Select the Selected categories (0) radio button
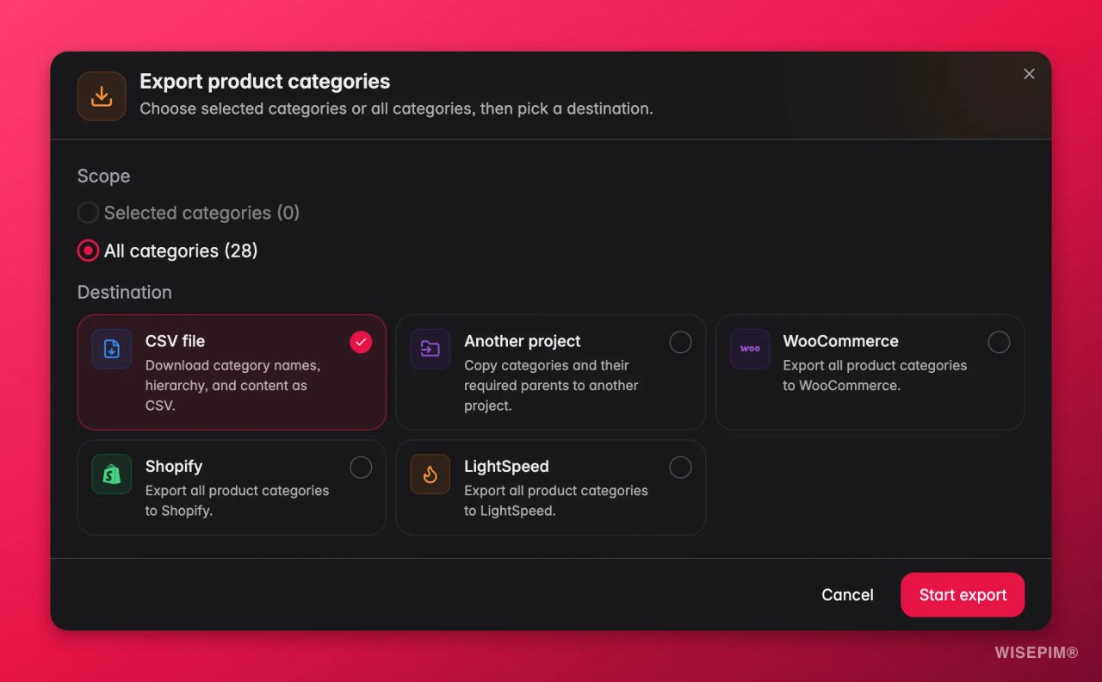This screenshot has width=1102, height=682. tap(88, 213)
